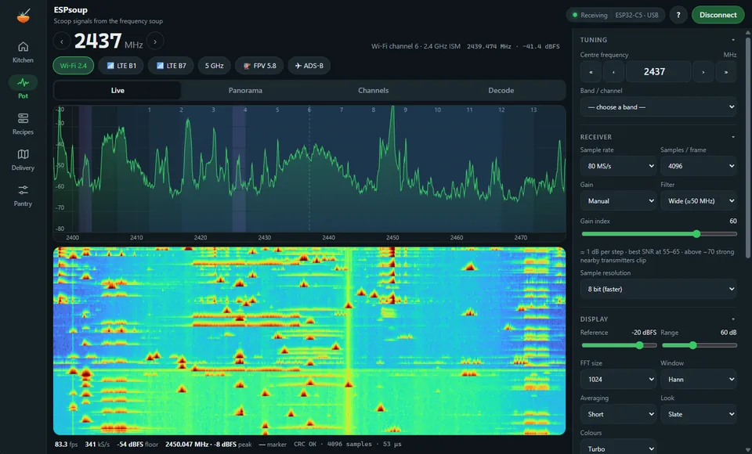Open the help question mark button
The image size is (752, 454).
(x=678, y=15)
